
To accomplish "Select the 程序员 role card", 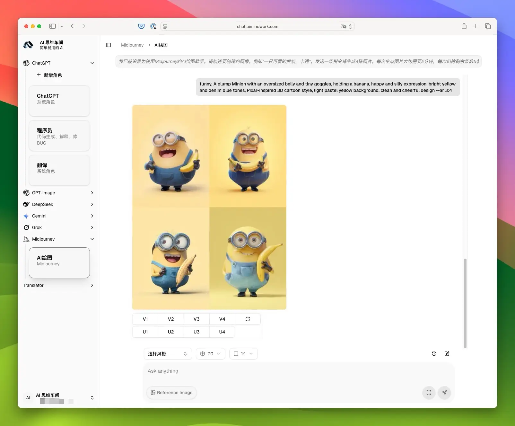I will (59, 136).
